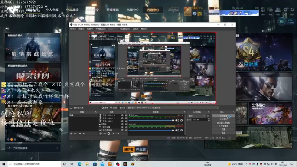Open Windows Start menu
Image resolution: width=297 pixels, height=167 pixels.
(3, 164)
